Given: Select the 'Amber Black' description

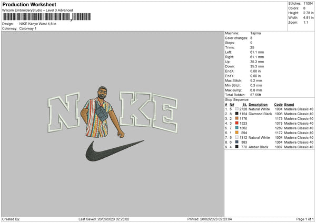Looking at the screenshot, I should point(259,147).
